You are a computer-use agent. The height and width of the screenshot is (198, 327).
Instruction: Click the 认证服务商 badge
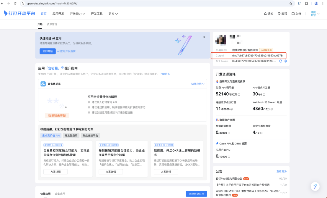(x=266, y=50)
